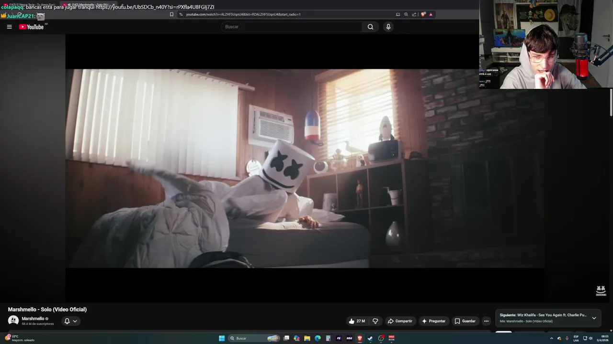613x344 pixels.
Task: Open Copilot from the taskbar
Action: (296, 338)
